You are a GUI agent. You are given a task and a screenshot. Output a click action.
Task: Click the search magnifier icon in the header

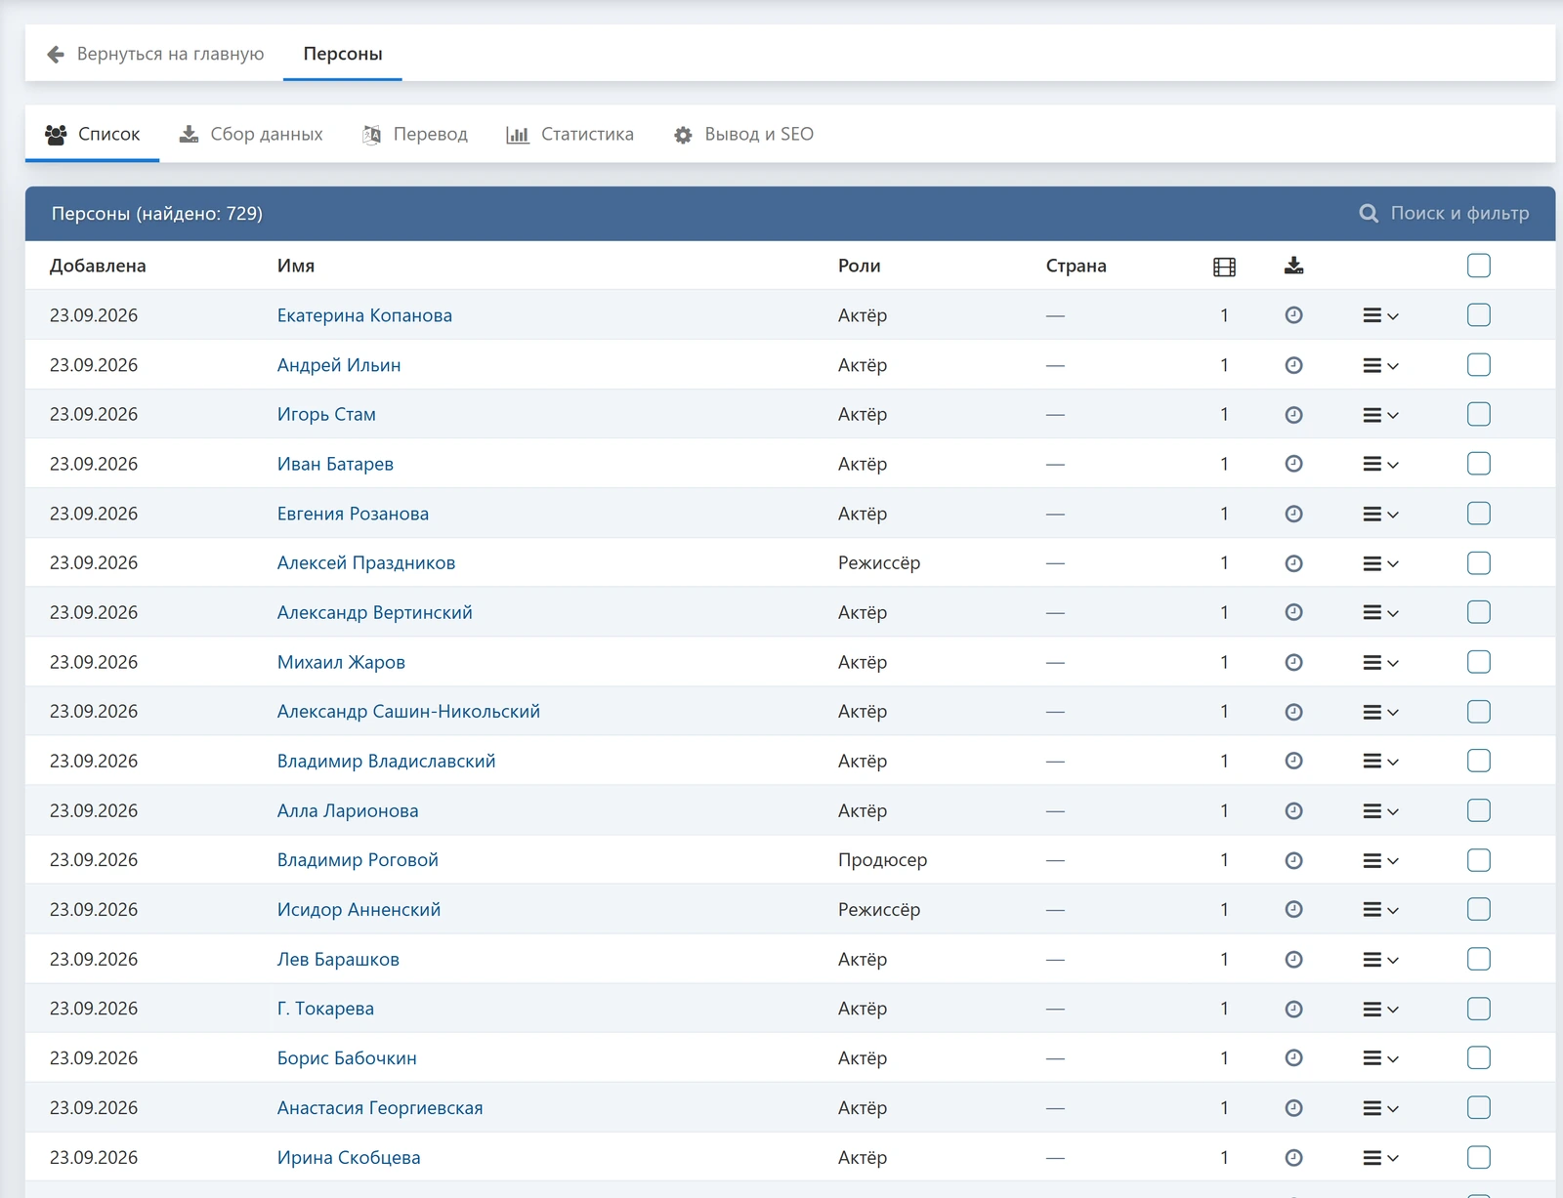(1369, 213)
